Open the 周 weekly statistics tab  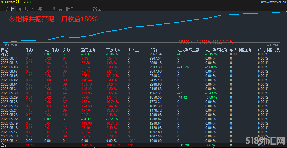coord(20,9)
